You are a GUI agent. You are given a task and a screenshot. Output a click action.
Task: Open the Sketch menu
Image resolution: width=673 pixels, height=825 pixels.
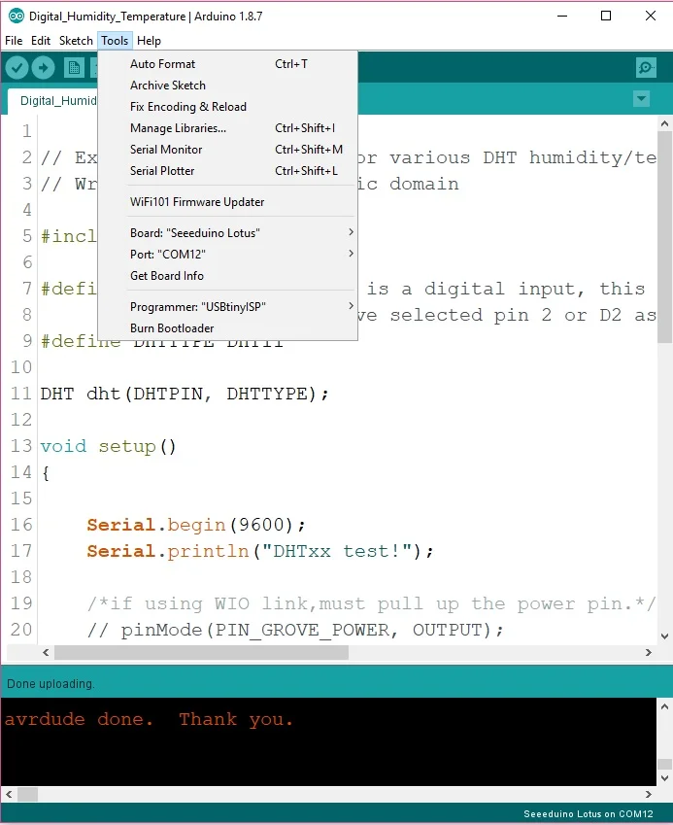pyautogui.click(x=76, y=41)
